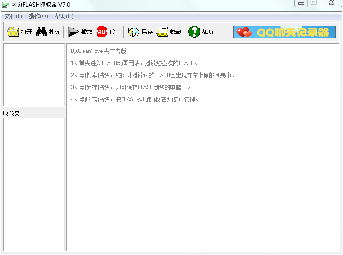Click the app icon in the title bar
This screenshot has height=255, width=343.
[6, 5]
